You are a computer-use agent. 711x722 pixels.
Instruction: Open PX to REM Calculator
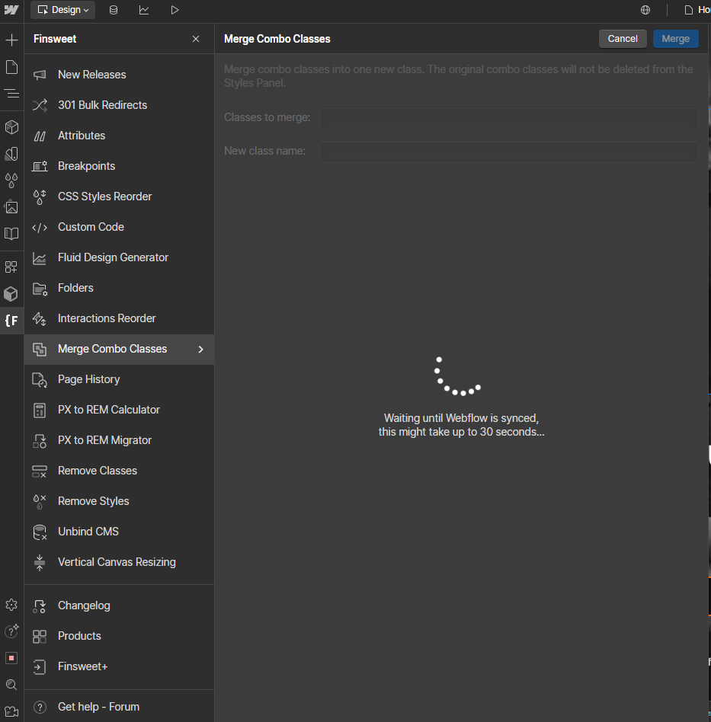pyautogui.click(x=119, y=410)
